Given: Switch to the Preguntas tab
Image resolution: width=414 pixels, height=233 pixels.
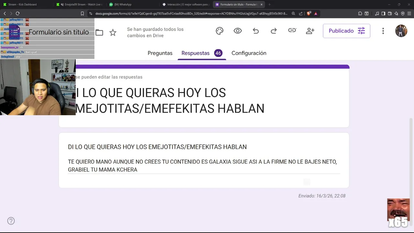Looking at the screenshot, I should click(x=160, y=53).
